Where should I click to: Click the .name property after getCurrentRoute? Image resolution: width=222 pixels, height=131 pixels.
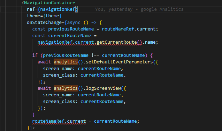150,42
